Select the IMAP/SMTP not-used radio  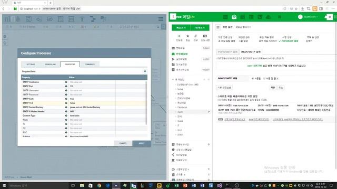pyautogui.click(x=264, y=78)
